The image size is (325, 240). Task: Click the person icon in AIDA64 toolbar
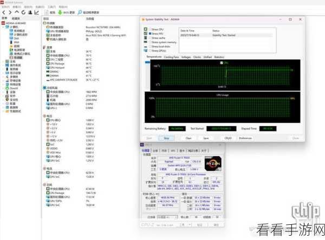30,12
